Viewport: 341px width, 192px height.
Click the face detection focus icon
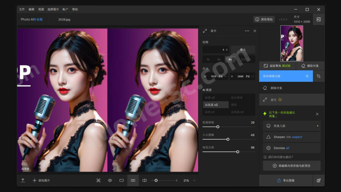point(99,180)
